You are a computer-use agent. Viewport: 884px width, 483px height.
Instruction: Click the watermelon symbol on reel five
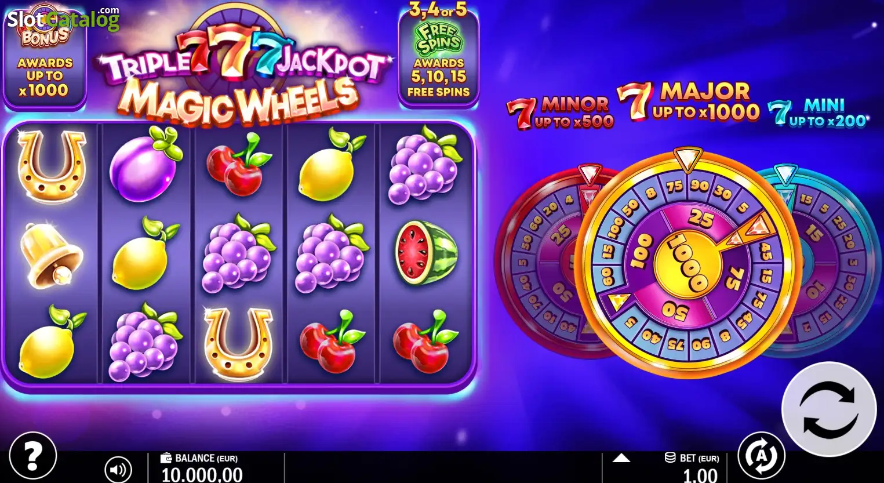[x=427, y=253]
